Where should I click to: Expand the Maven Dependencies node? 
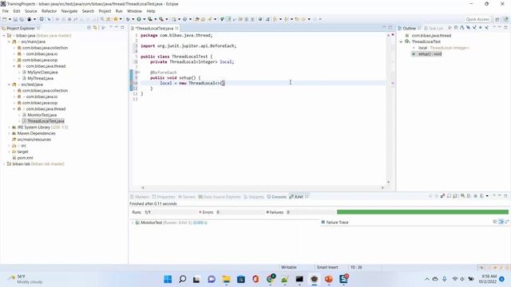(9, 133)
